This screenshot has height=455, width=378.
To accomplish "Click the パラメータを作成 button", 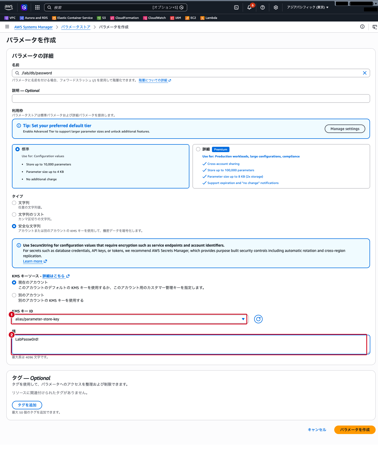I will (355, 430).
